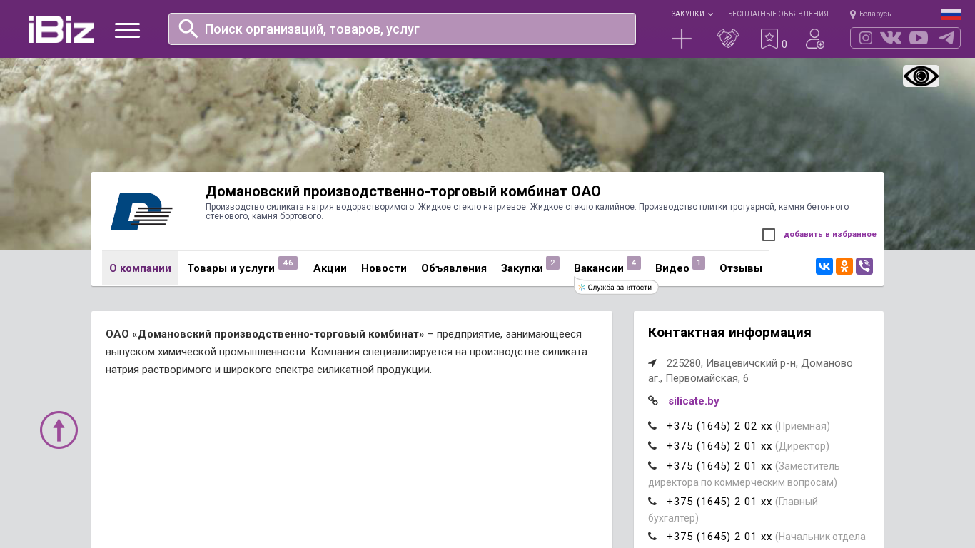975x548 pixels.
Task: Click phone icon beside Директор number
Action: click(x=652, y=445)
